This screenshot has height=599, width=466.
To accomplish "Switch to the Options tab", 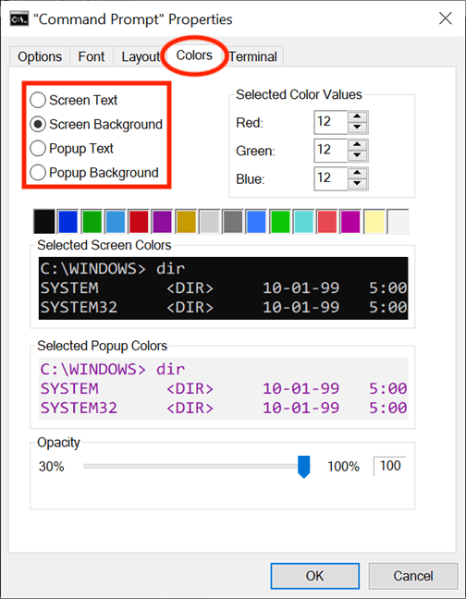I will 40,56.
